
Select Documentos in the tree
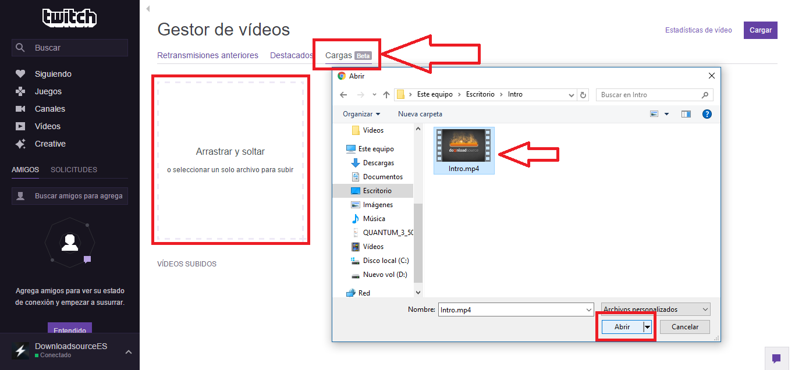[377, 177]
